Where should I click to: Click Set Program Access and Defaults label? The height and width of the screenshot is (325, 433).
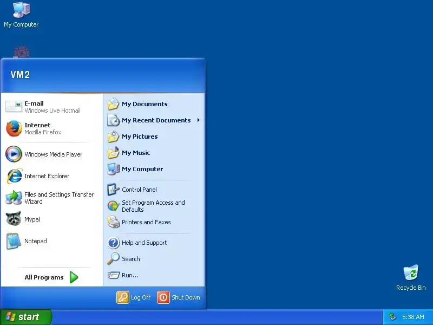153,206
